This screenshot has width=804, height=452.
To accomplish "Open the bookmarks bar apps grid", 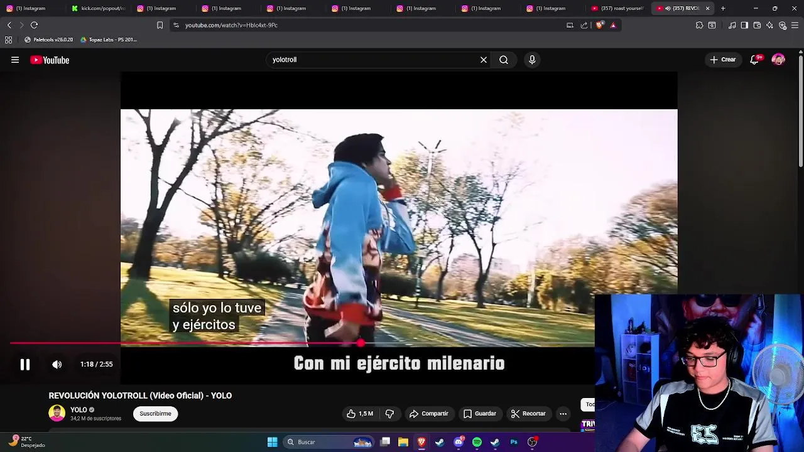I will tap(8, 40).
